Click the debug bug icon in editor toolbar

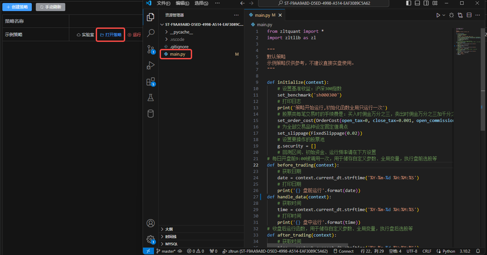(x=452, y=15)
